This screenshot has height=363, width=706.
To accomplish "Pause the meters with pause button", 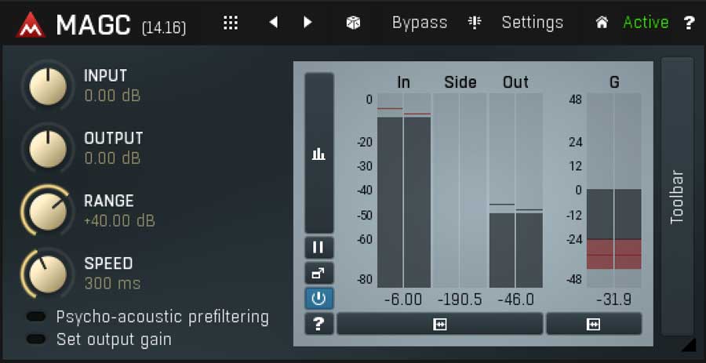I will pyautogui.click(x=318, y=248).
